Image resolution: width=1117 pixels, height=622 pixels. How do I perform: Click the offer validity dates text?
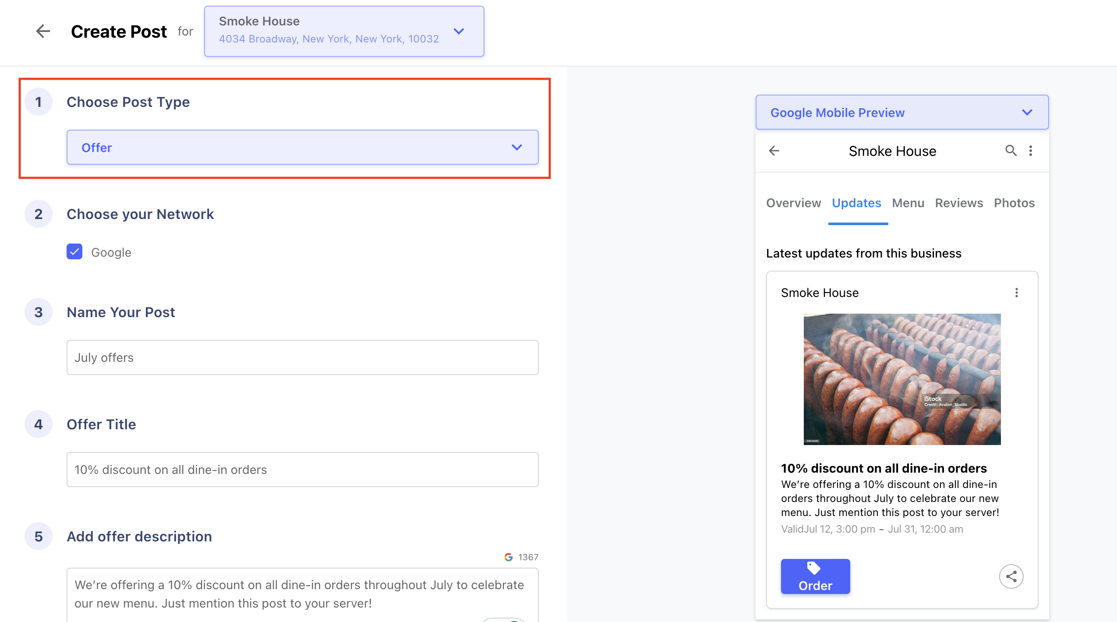pos(872,529)
